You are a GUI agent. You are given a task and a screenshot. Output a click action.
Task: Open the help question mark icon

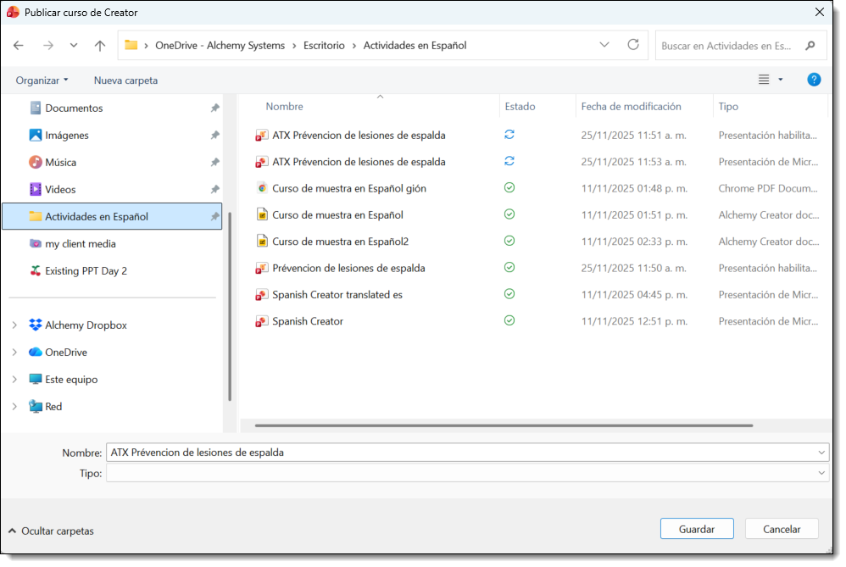click(x=814, y=80)
